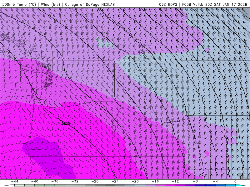Click the -20 colorbar tick label
Viewport: 250px width, 187px height.
[x=135, y=181]
